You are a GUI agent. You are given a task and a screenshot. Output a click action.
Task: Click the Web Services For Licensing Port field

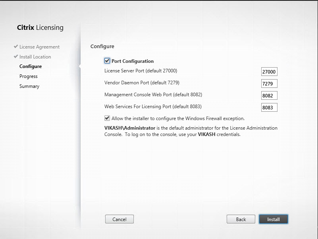coord(269,107)
